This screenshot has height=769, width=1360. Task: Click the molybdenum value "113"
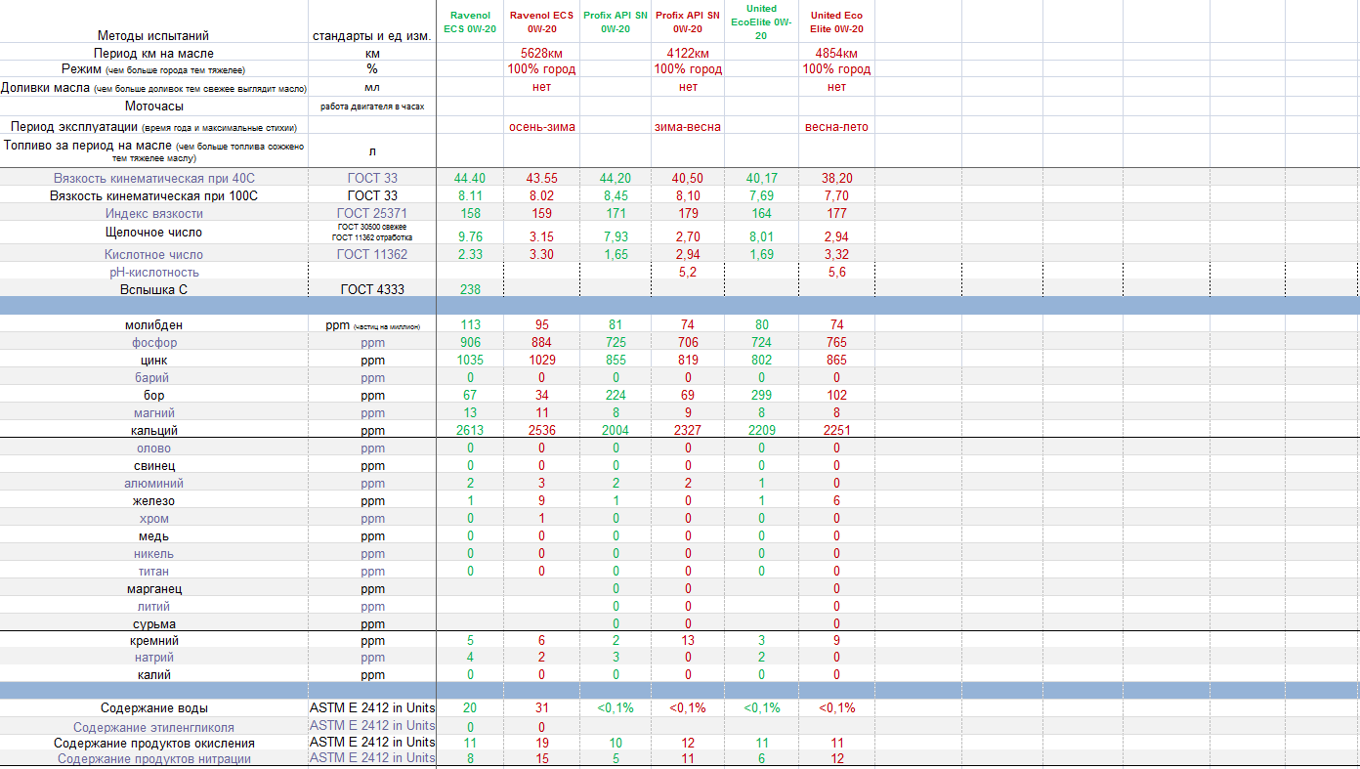(469, 324)
